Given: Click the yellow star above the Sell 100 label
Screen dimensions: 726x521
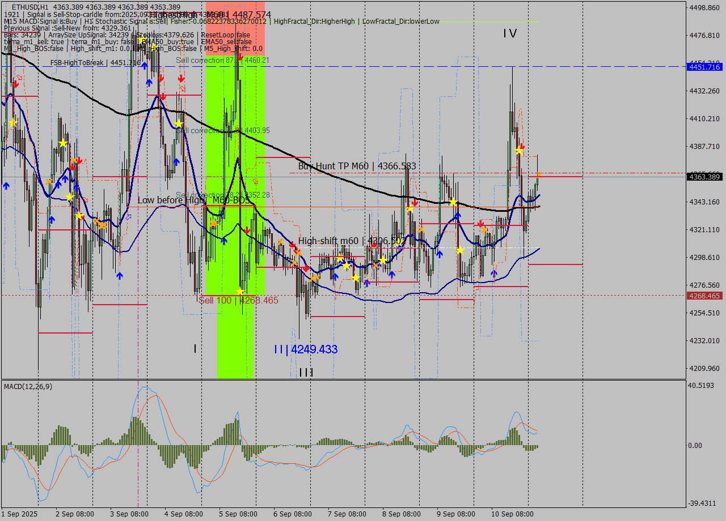Looking at the screenshot, I should 240,291.
